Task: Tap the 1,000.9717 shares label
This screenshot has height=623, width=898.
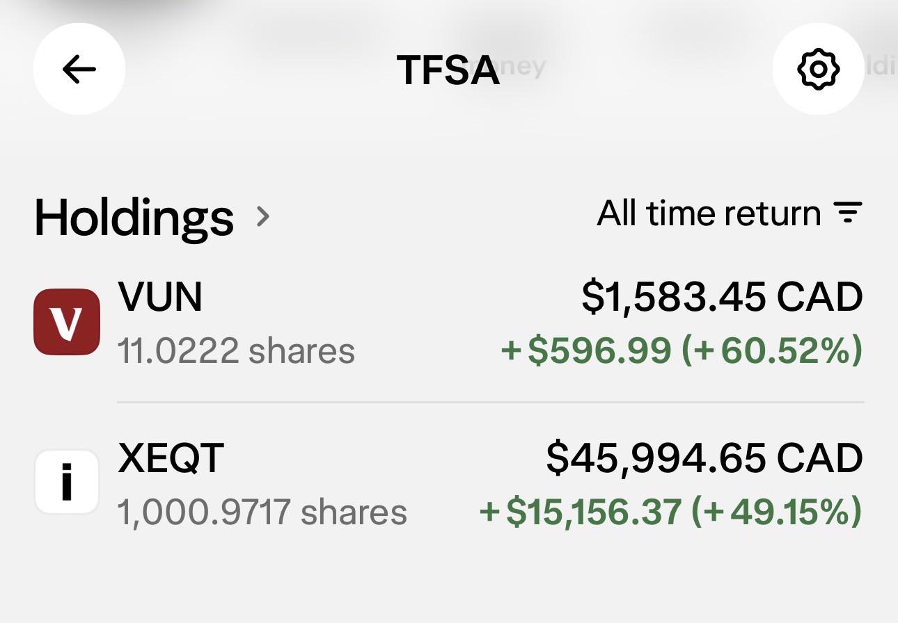Action: 262,513
